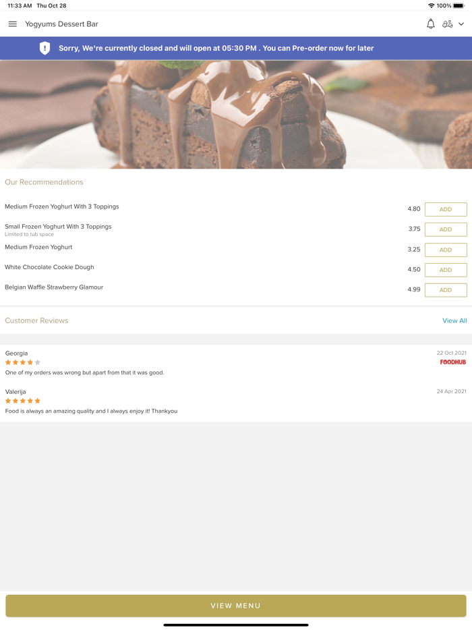Add Belgian Waffle Strawberry Glamour
The image size is (472, 630).
[446, 290]
